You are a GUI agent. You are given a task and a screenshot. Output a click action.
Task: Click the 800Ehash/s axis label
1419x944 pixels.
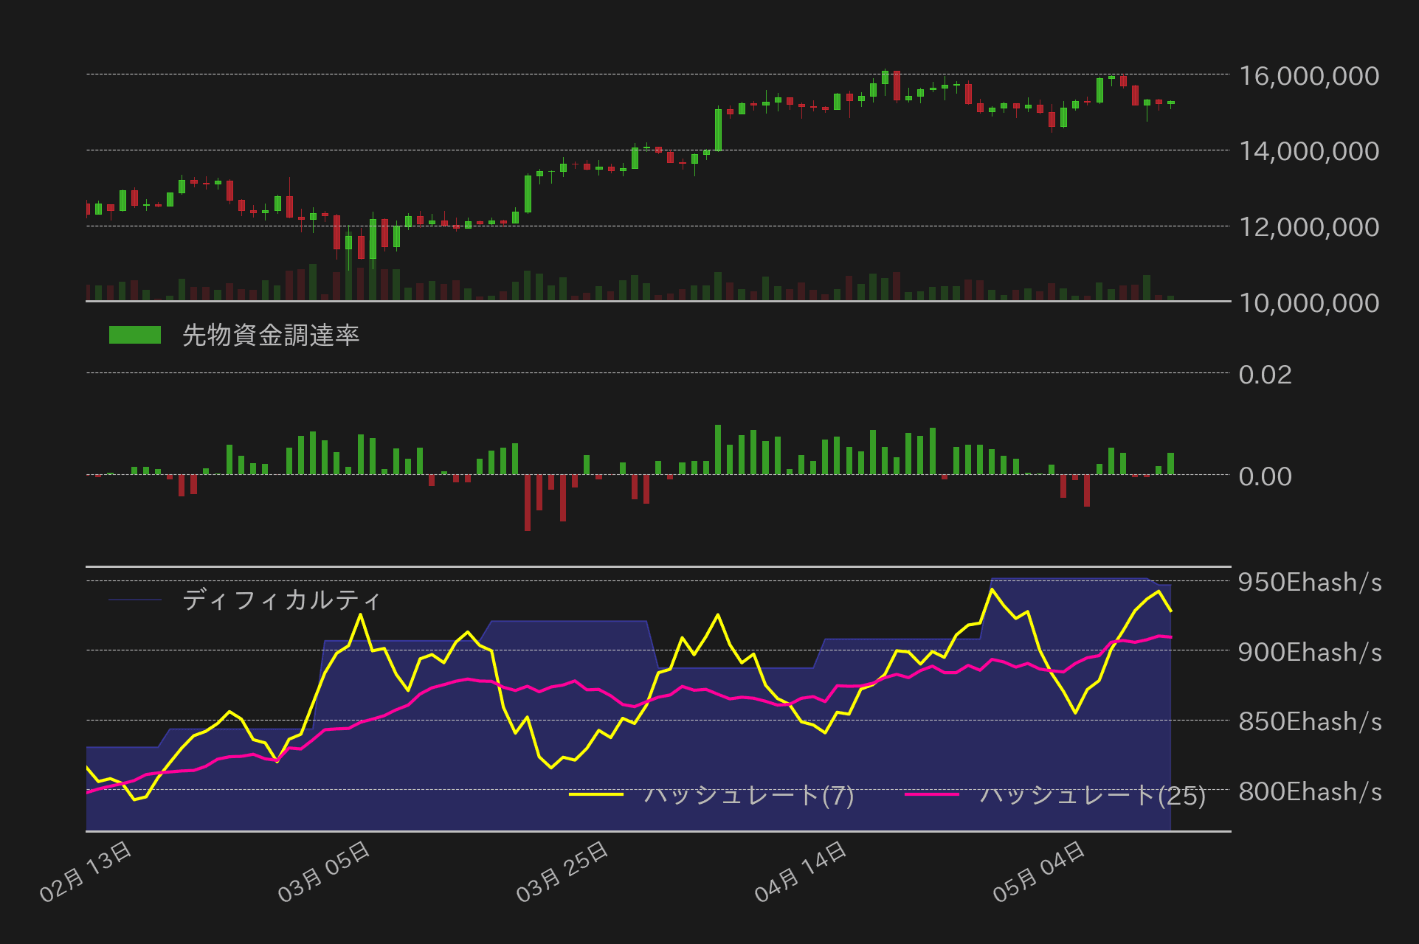tap(1309, 791)
